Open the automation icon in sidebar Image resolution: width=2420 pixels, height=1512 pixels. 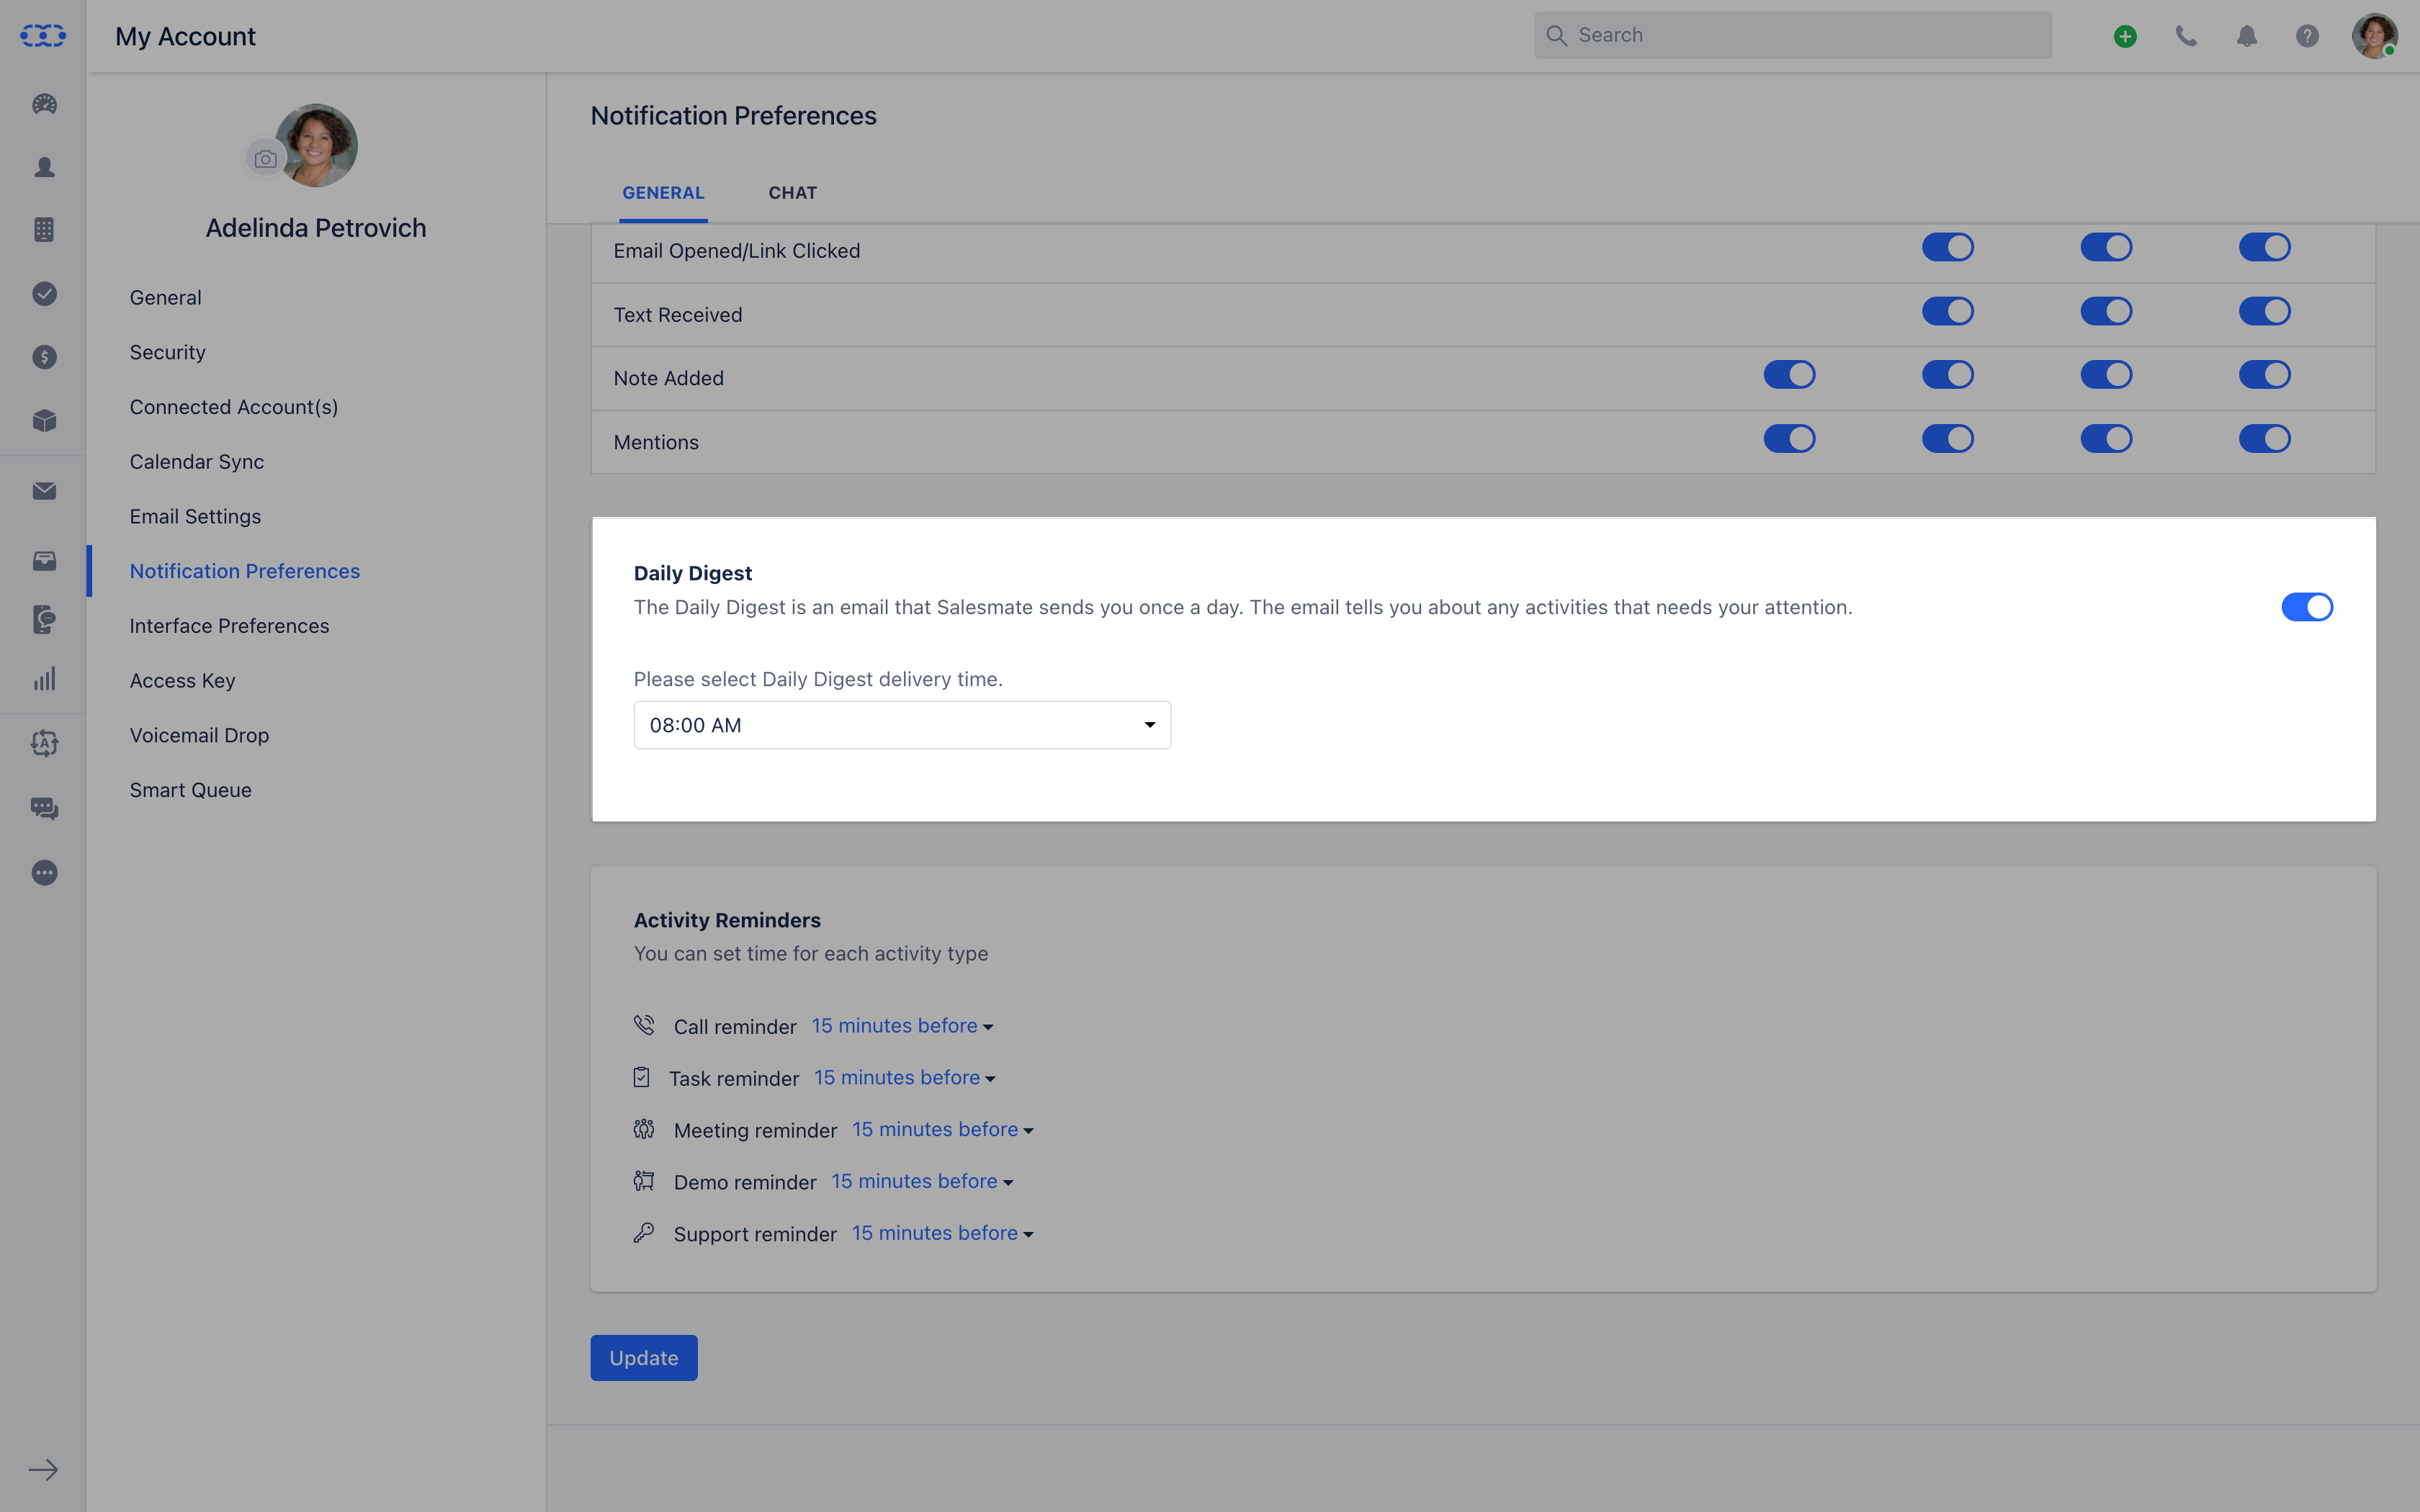coord(44,743)
